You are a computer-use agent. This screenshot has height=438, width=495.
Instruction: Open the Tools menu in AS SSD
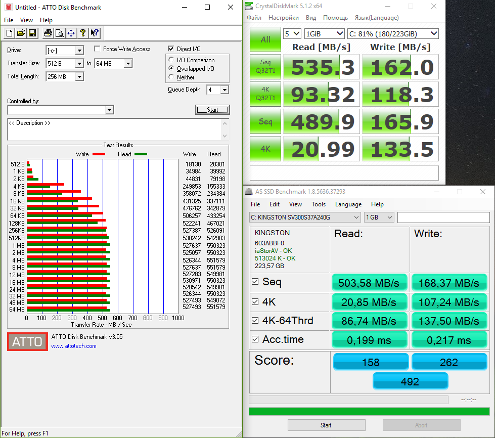click(319, 204)
